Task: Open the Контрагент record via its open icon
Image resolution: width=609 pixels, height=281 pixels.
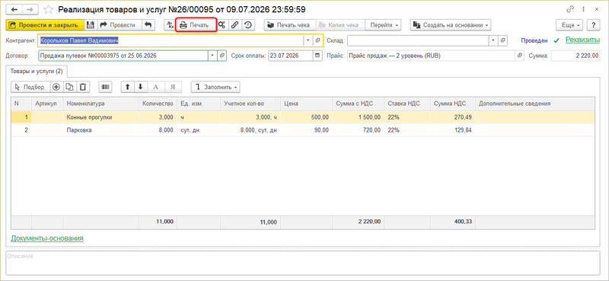Action: point(317,40)
